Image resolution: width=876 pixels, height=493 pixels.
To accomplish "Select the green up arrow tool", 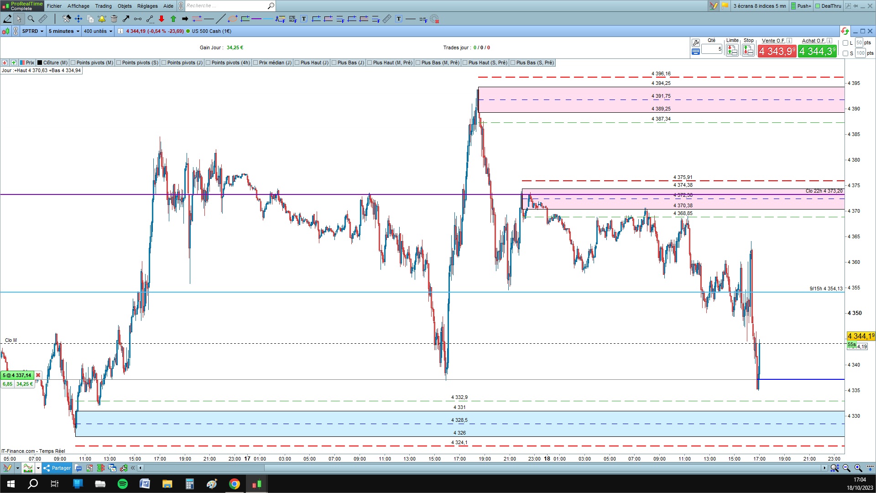I will coord(173,19).
